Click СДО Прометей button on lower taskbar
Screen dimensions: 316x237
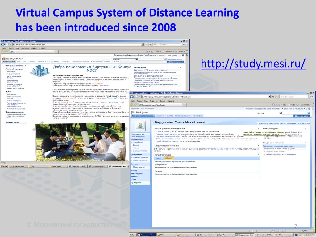pyautogui.click(x=225, y=235)
